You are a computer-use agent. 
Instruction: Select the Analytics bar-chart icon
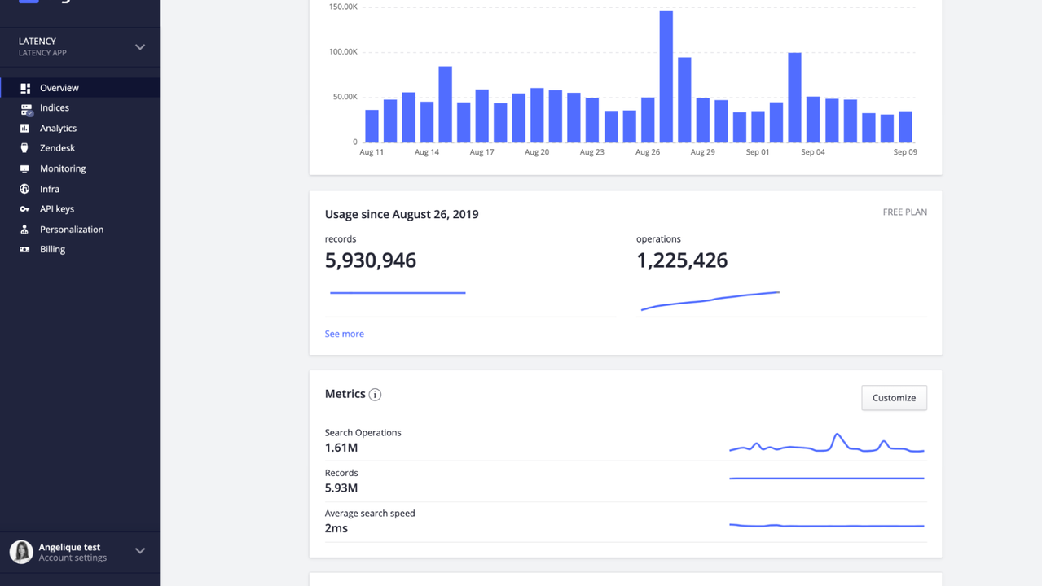(x=25, y=128)
